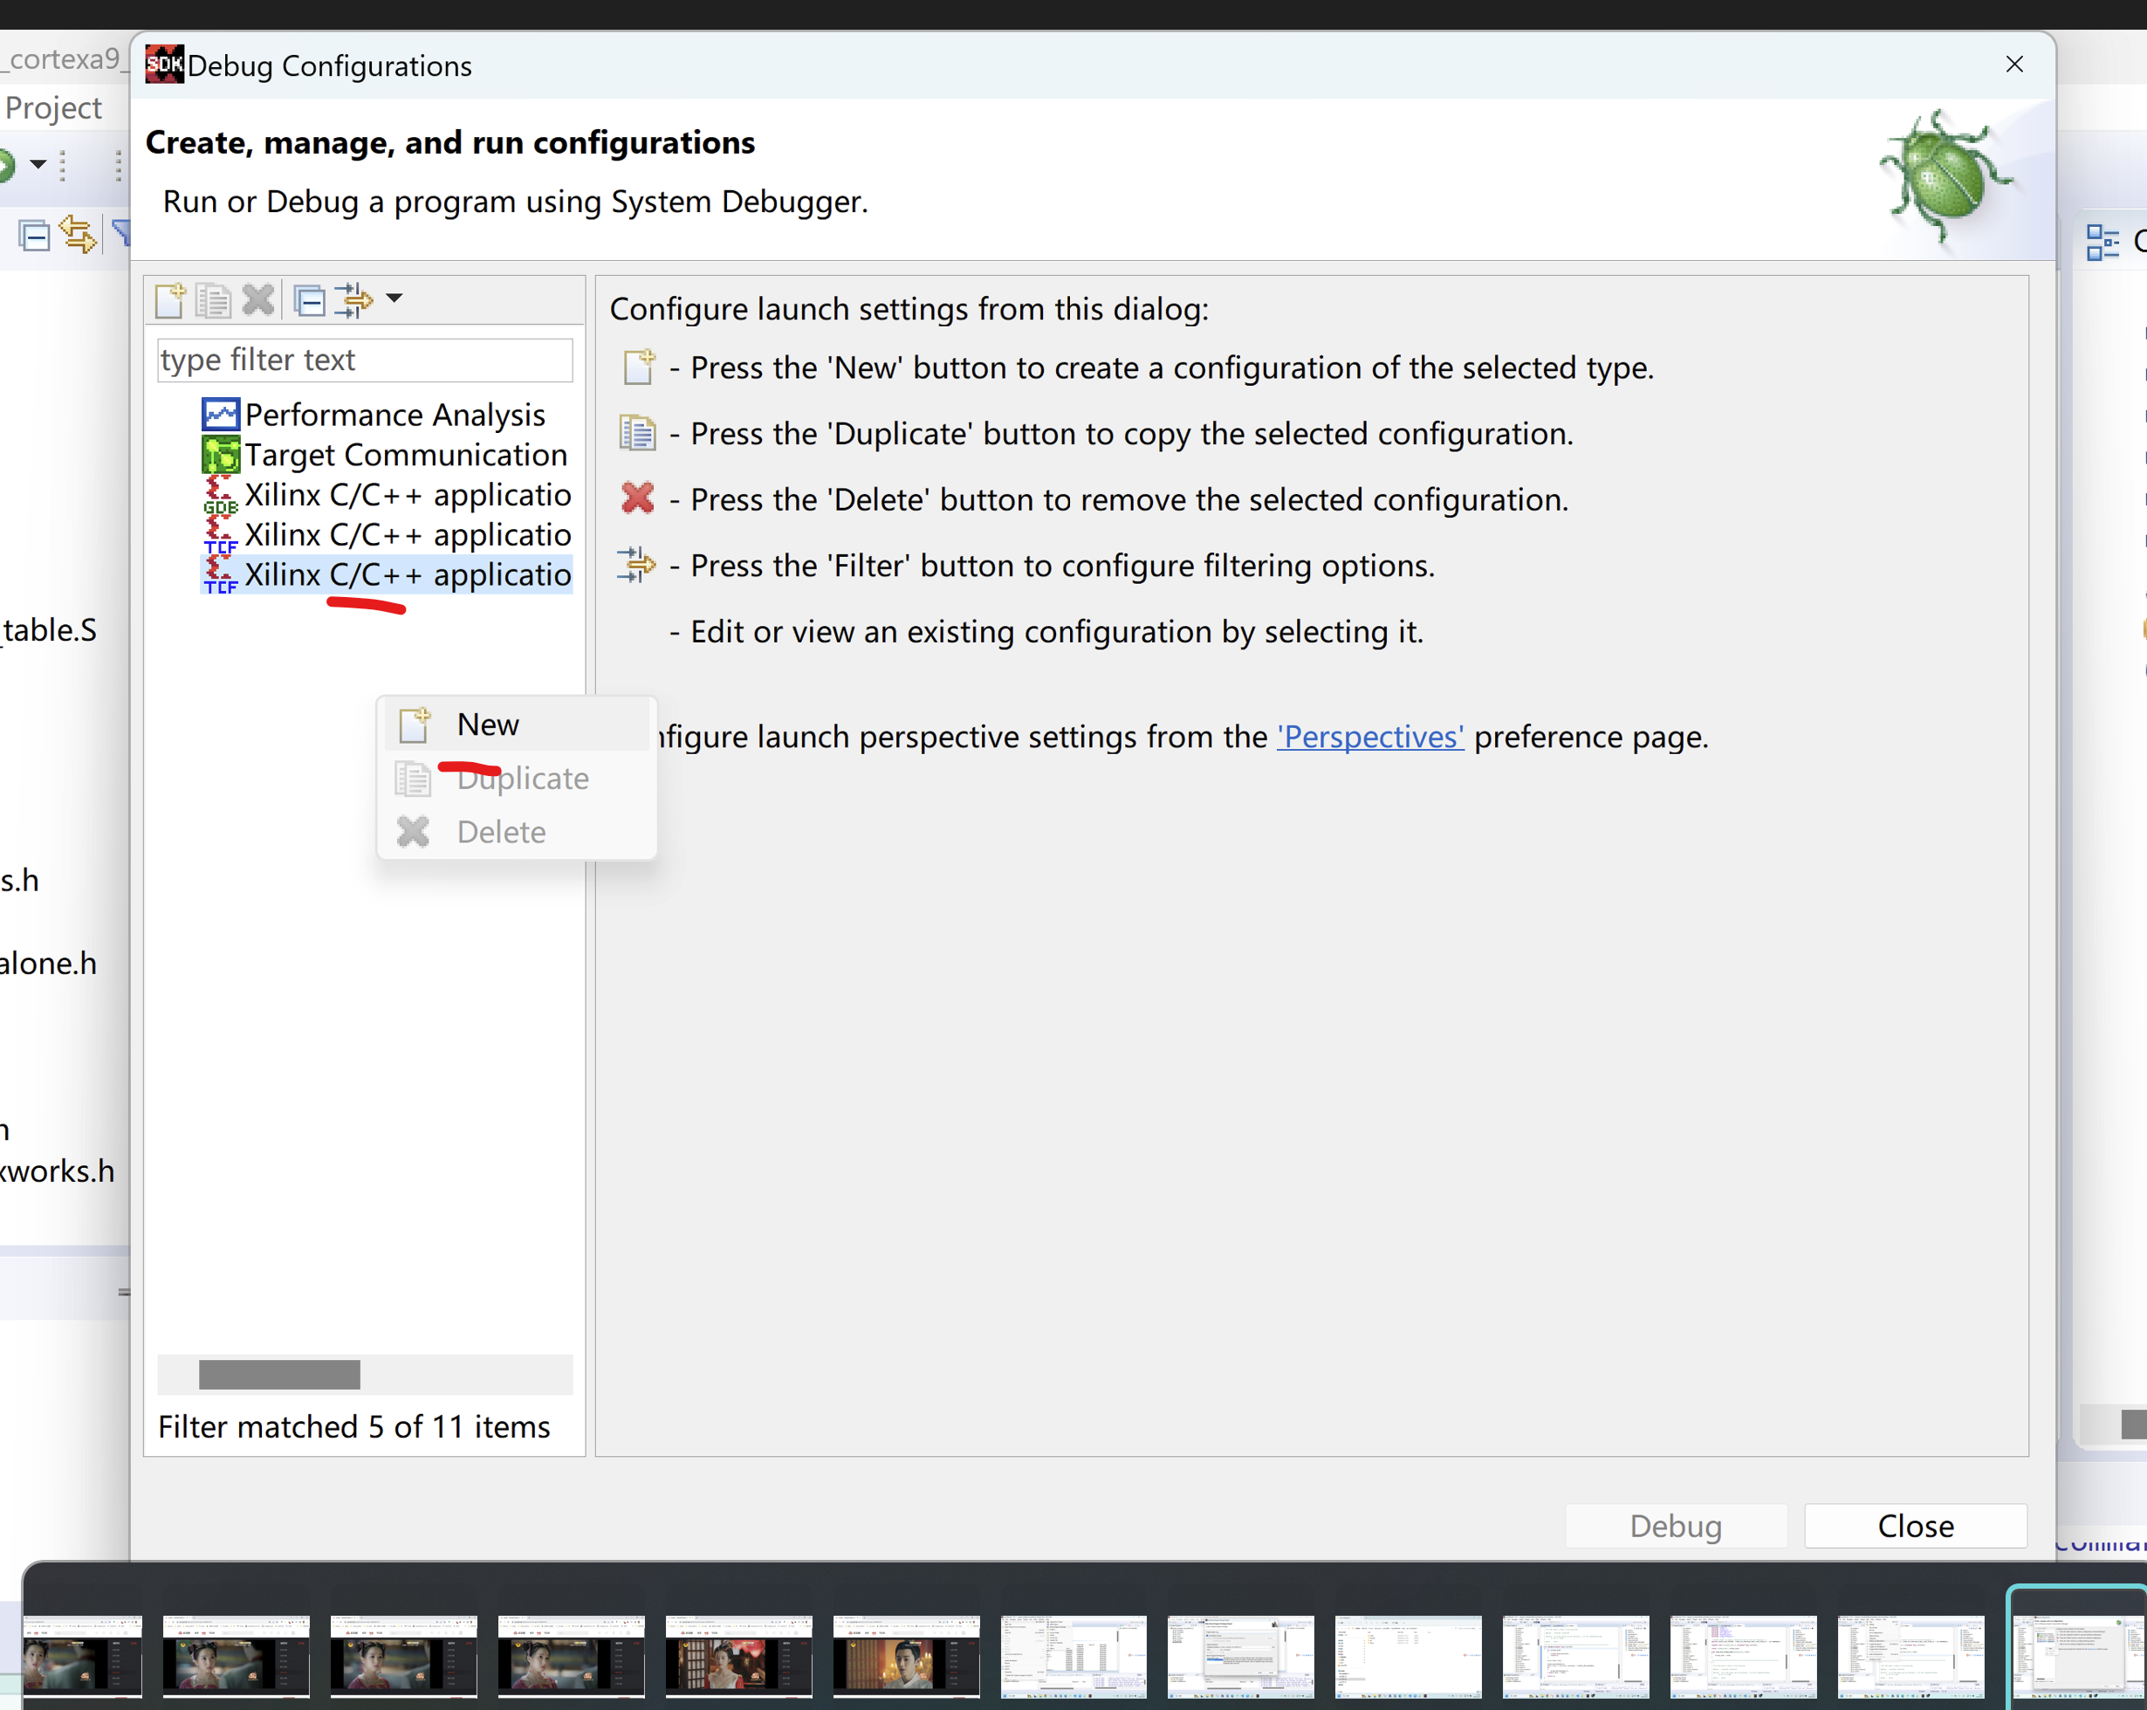Click the Delete configuration toolbar icon
This screenshot has height=1710, width=2147.
(258, 299)
